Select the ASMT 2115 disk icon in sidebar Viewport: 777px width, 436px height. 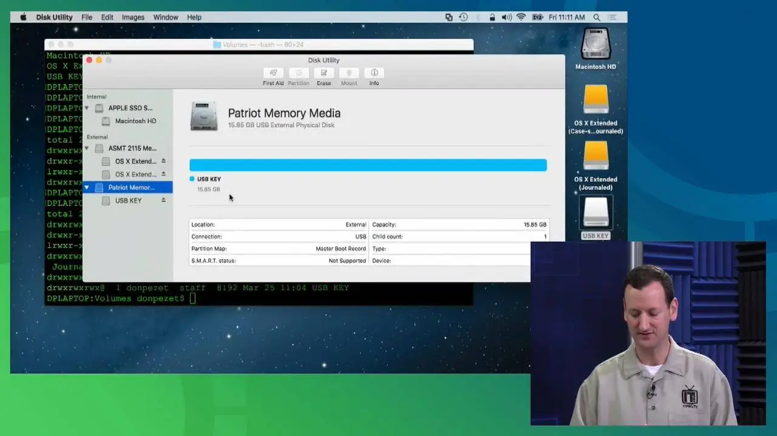pos(100,148)
